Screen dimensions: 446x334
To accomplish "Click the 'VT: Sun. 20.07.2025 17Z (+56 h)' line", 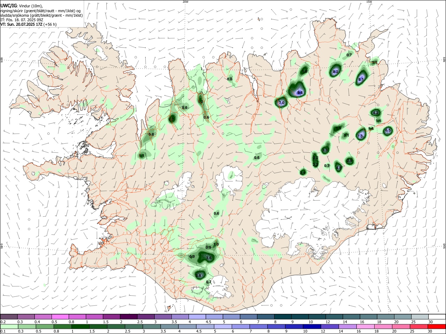I will click(x=29, y=24).
